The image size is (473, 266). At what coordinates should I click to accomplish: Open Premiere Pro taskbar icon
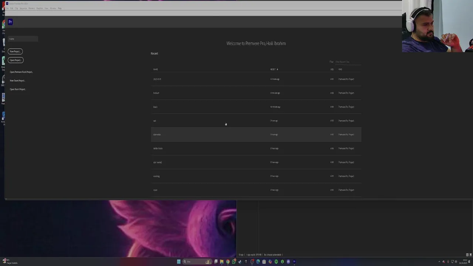coord(295,262)
